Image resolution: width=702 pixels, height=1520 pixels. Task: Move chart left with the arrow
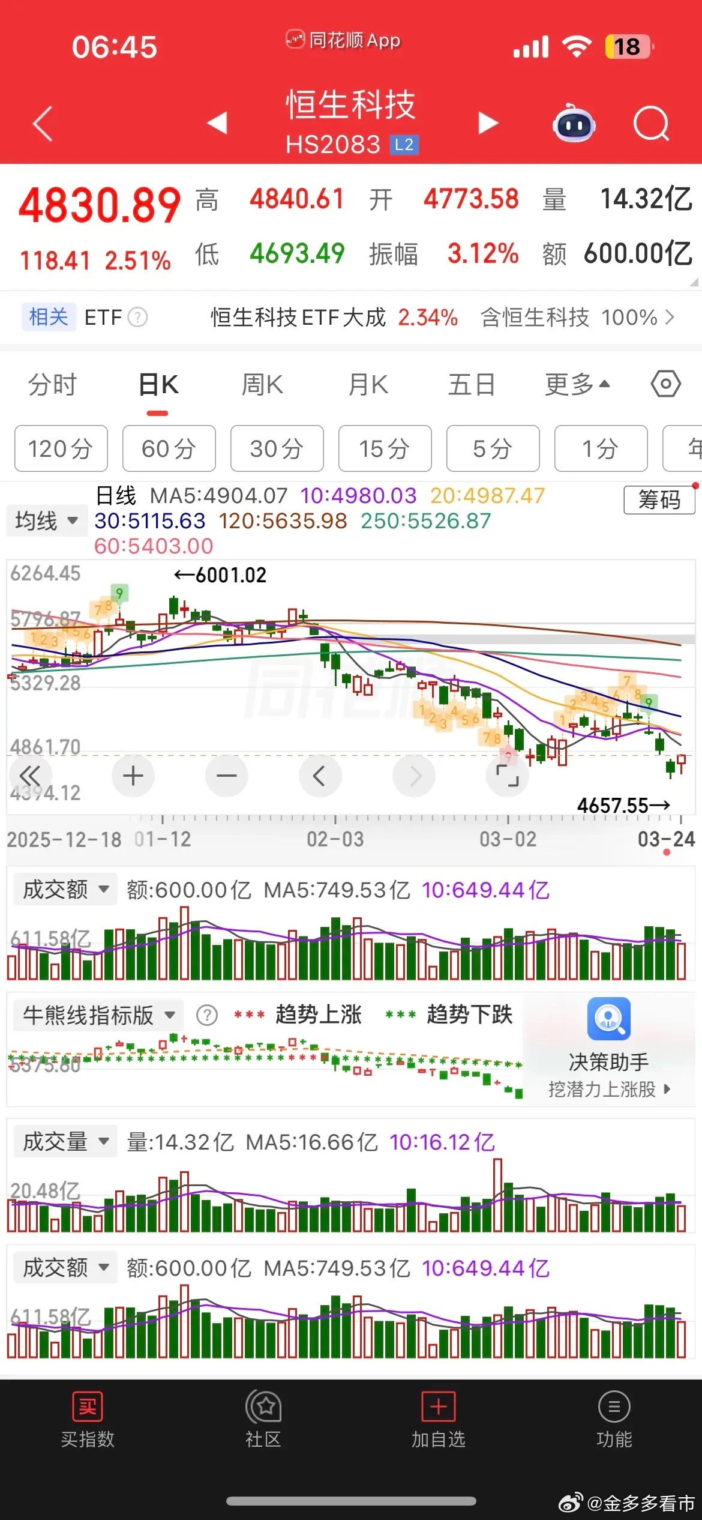[x=320, y=776]
